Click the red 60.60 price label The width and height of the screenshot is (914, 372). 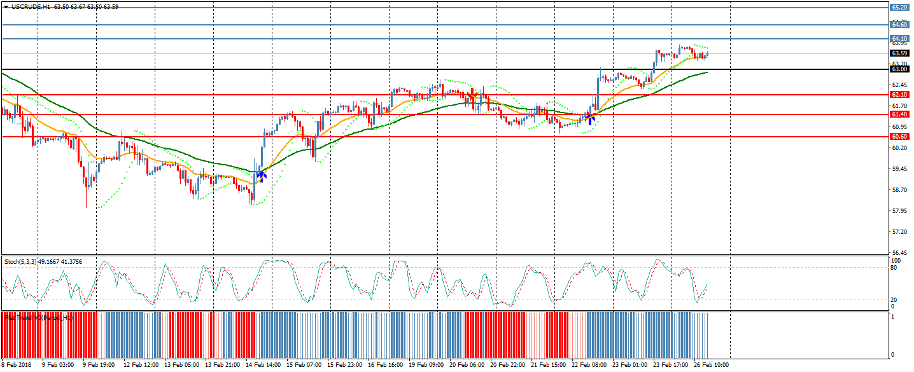pyautogui.click(x=899, y=137)
